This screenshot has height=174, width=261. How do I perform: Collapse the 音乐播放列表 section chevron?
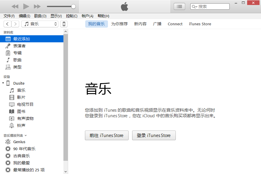tap(26, 135)
